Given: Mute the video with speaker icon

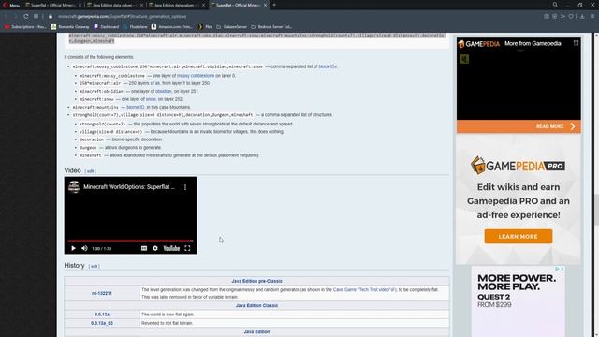Looking at the screenshot, I should point(84,248).
